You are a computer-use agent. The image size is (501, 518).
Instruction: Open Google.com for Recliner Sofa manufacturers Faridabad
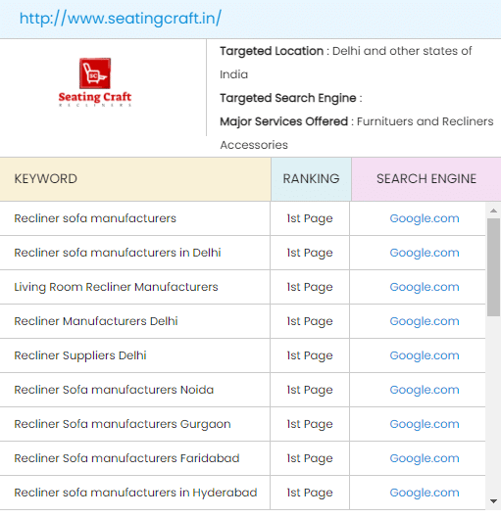click(x=425, y=458)
